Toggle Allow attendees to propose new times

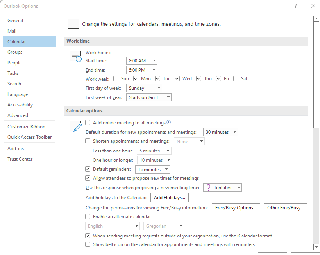click(x=88, y=178)
